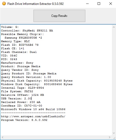Click the horizontal scrollbar left arrow
This screenshot has height=140, width=116.
(3, 137)
